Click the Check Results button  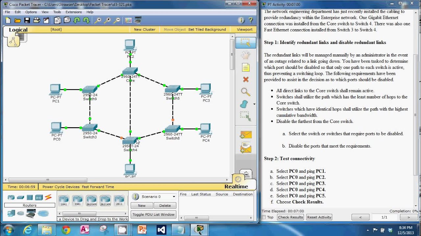pyautogui.click(x=290, y=217)
